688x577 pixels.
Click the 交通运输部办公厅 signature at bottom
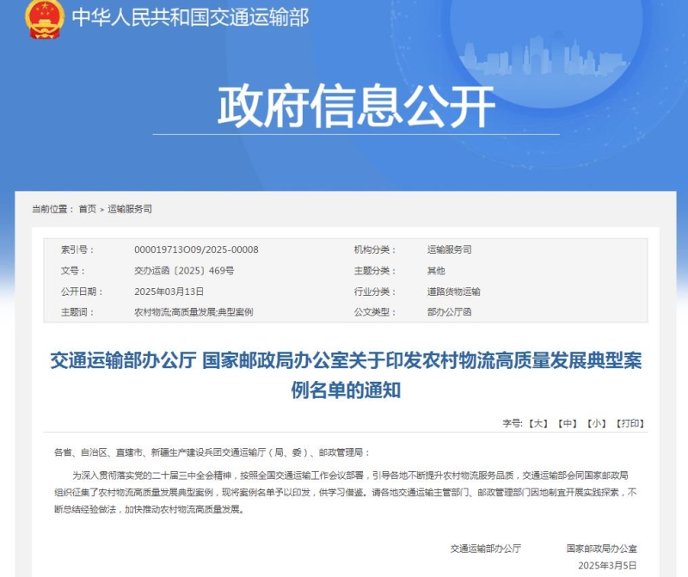click(x=485, y=548)
